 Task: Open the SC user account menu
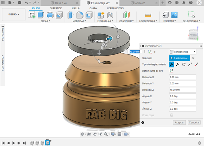pyautogui.click(x=199, y=3)
